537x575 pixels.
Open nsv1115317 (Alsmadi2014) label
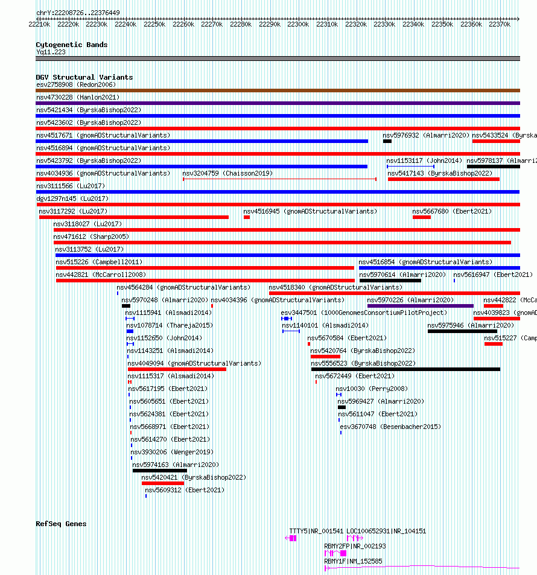point(171,375)
